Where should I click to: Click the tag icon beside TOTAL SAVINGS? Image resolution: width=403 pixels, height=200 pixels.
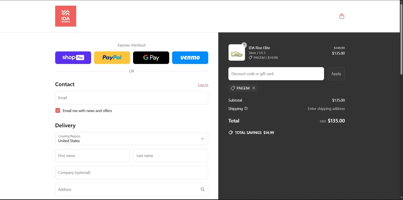[231, 133]
